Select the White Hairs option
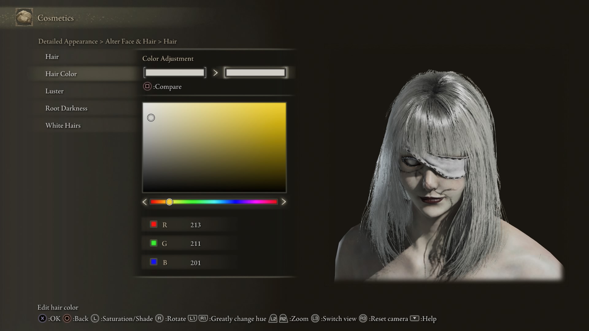The image size is (589, 331). tap(63, 125)
